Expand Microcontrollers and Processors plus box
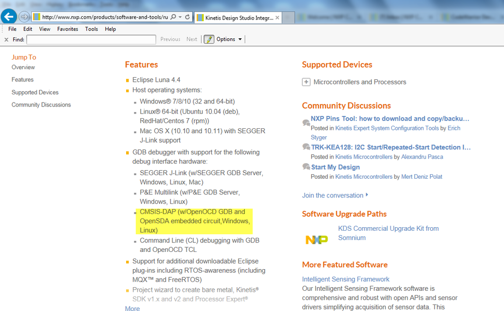504x311 pixels. [306, 82]
